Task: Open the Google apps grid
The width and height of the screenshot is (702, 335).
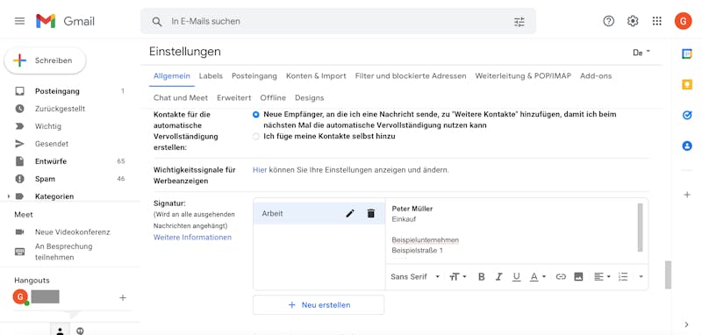Action: coord(656,21)
